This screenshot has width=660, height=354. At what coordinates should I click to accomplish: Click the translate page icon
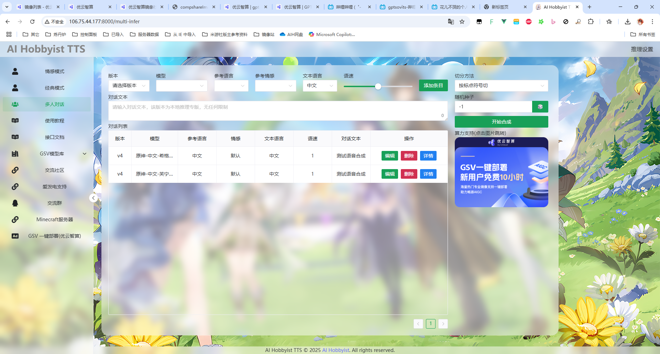point(451,22)
